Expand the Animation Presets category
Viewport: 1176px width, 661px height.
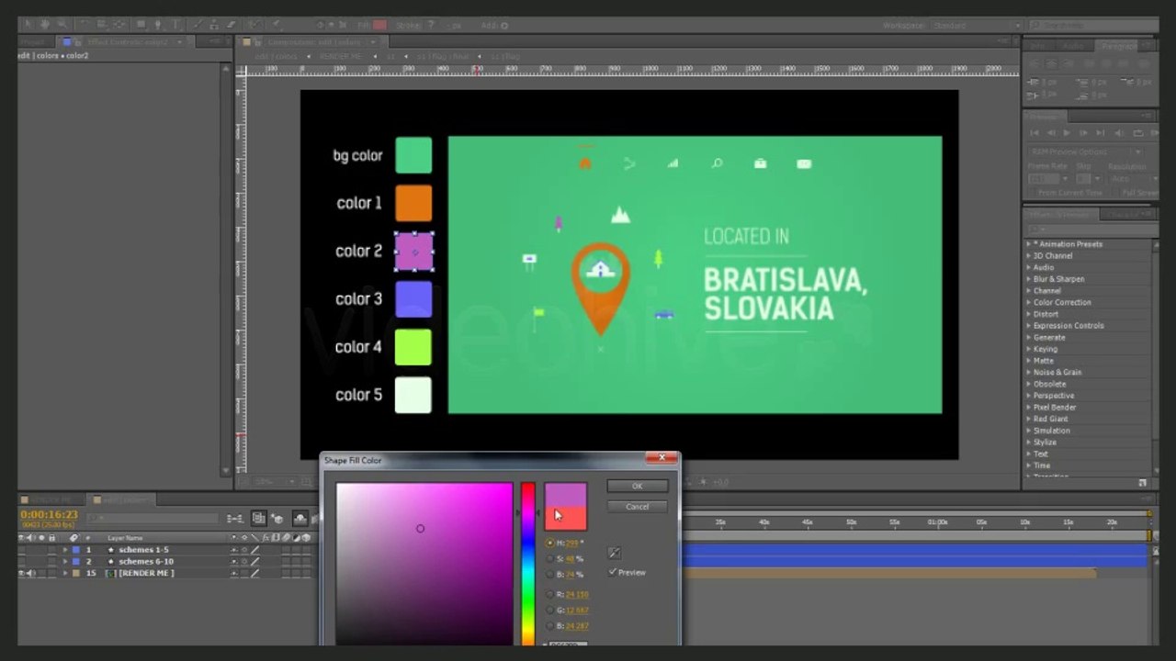(x=1028, y=244)
